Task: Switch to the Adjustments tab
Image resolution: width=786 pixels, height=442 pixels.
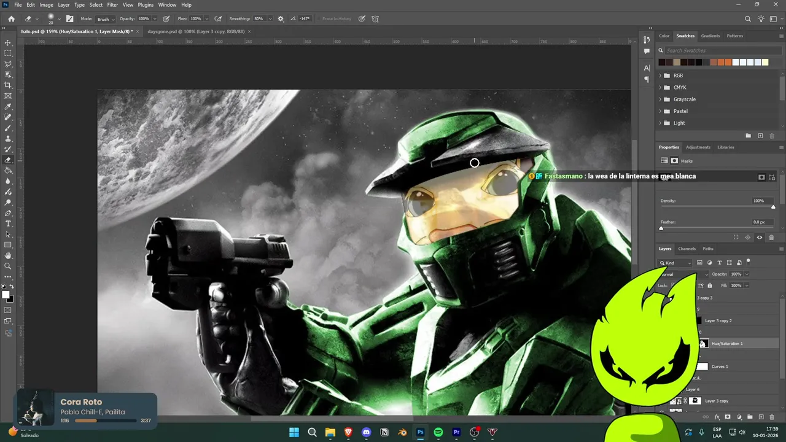Action: 698,147
